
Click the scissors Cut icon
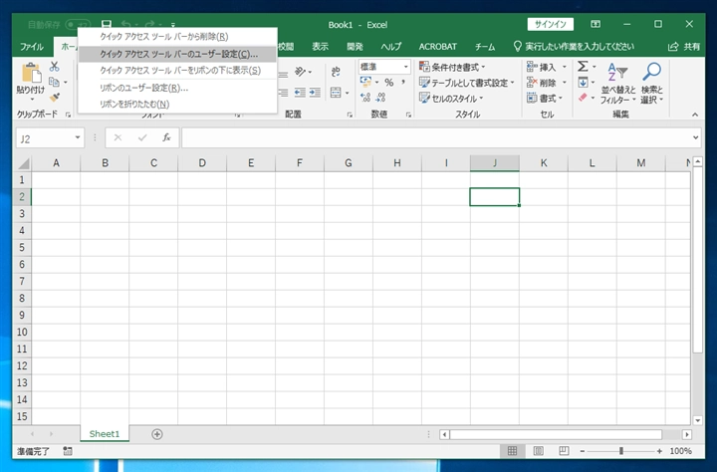(x=55, y=66)
